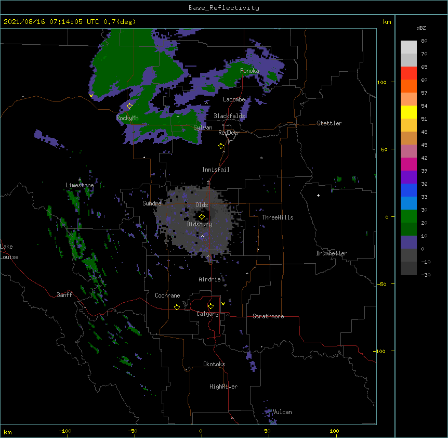The width and height of the screenshot is (448, 438).
Task: Click the Stettler city label
Action: (x=330, y=123)
